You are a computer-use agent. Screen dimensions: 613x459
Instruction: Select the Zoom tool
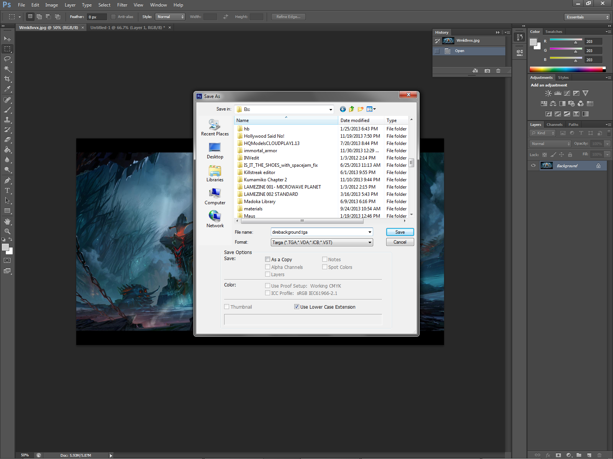(x=7, y=231)
